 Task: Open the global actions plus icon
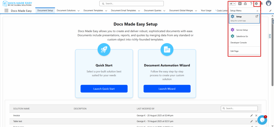point(240,4)
